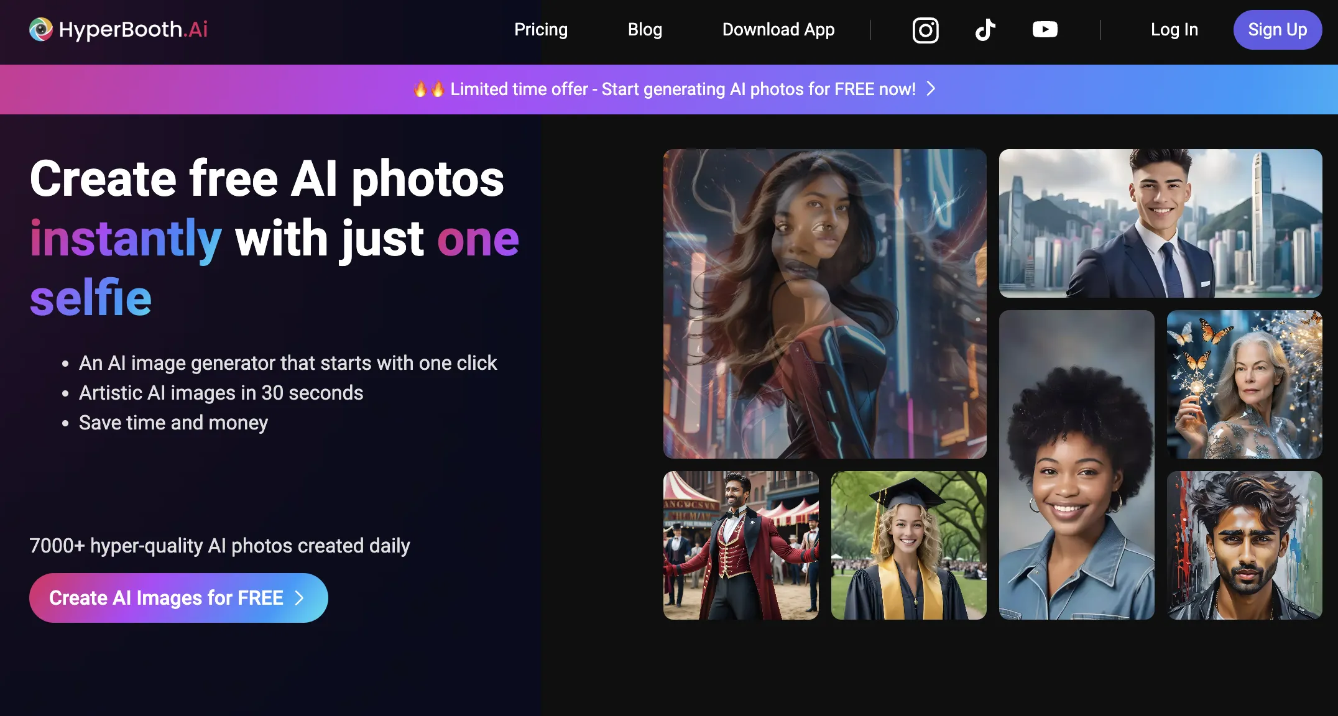
Task: Log In to an existing account
Action: click(x=1174, y=29)
